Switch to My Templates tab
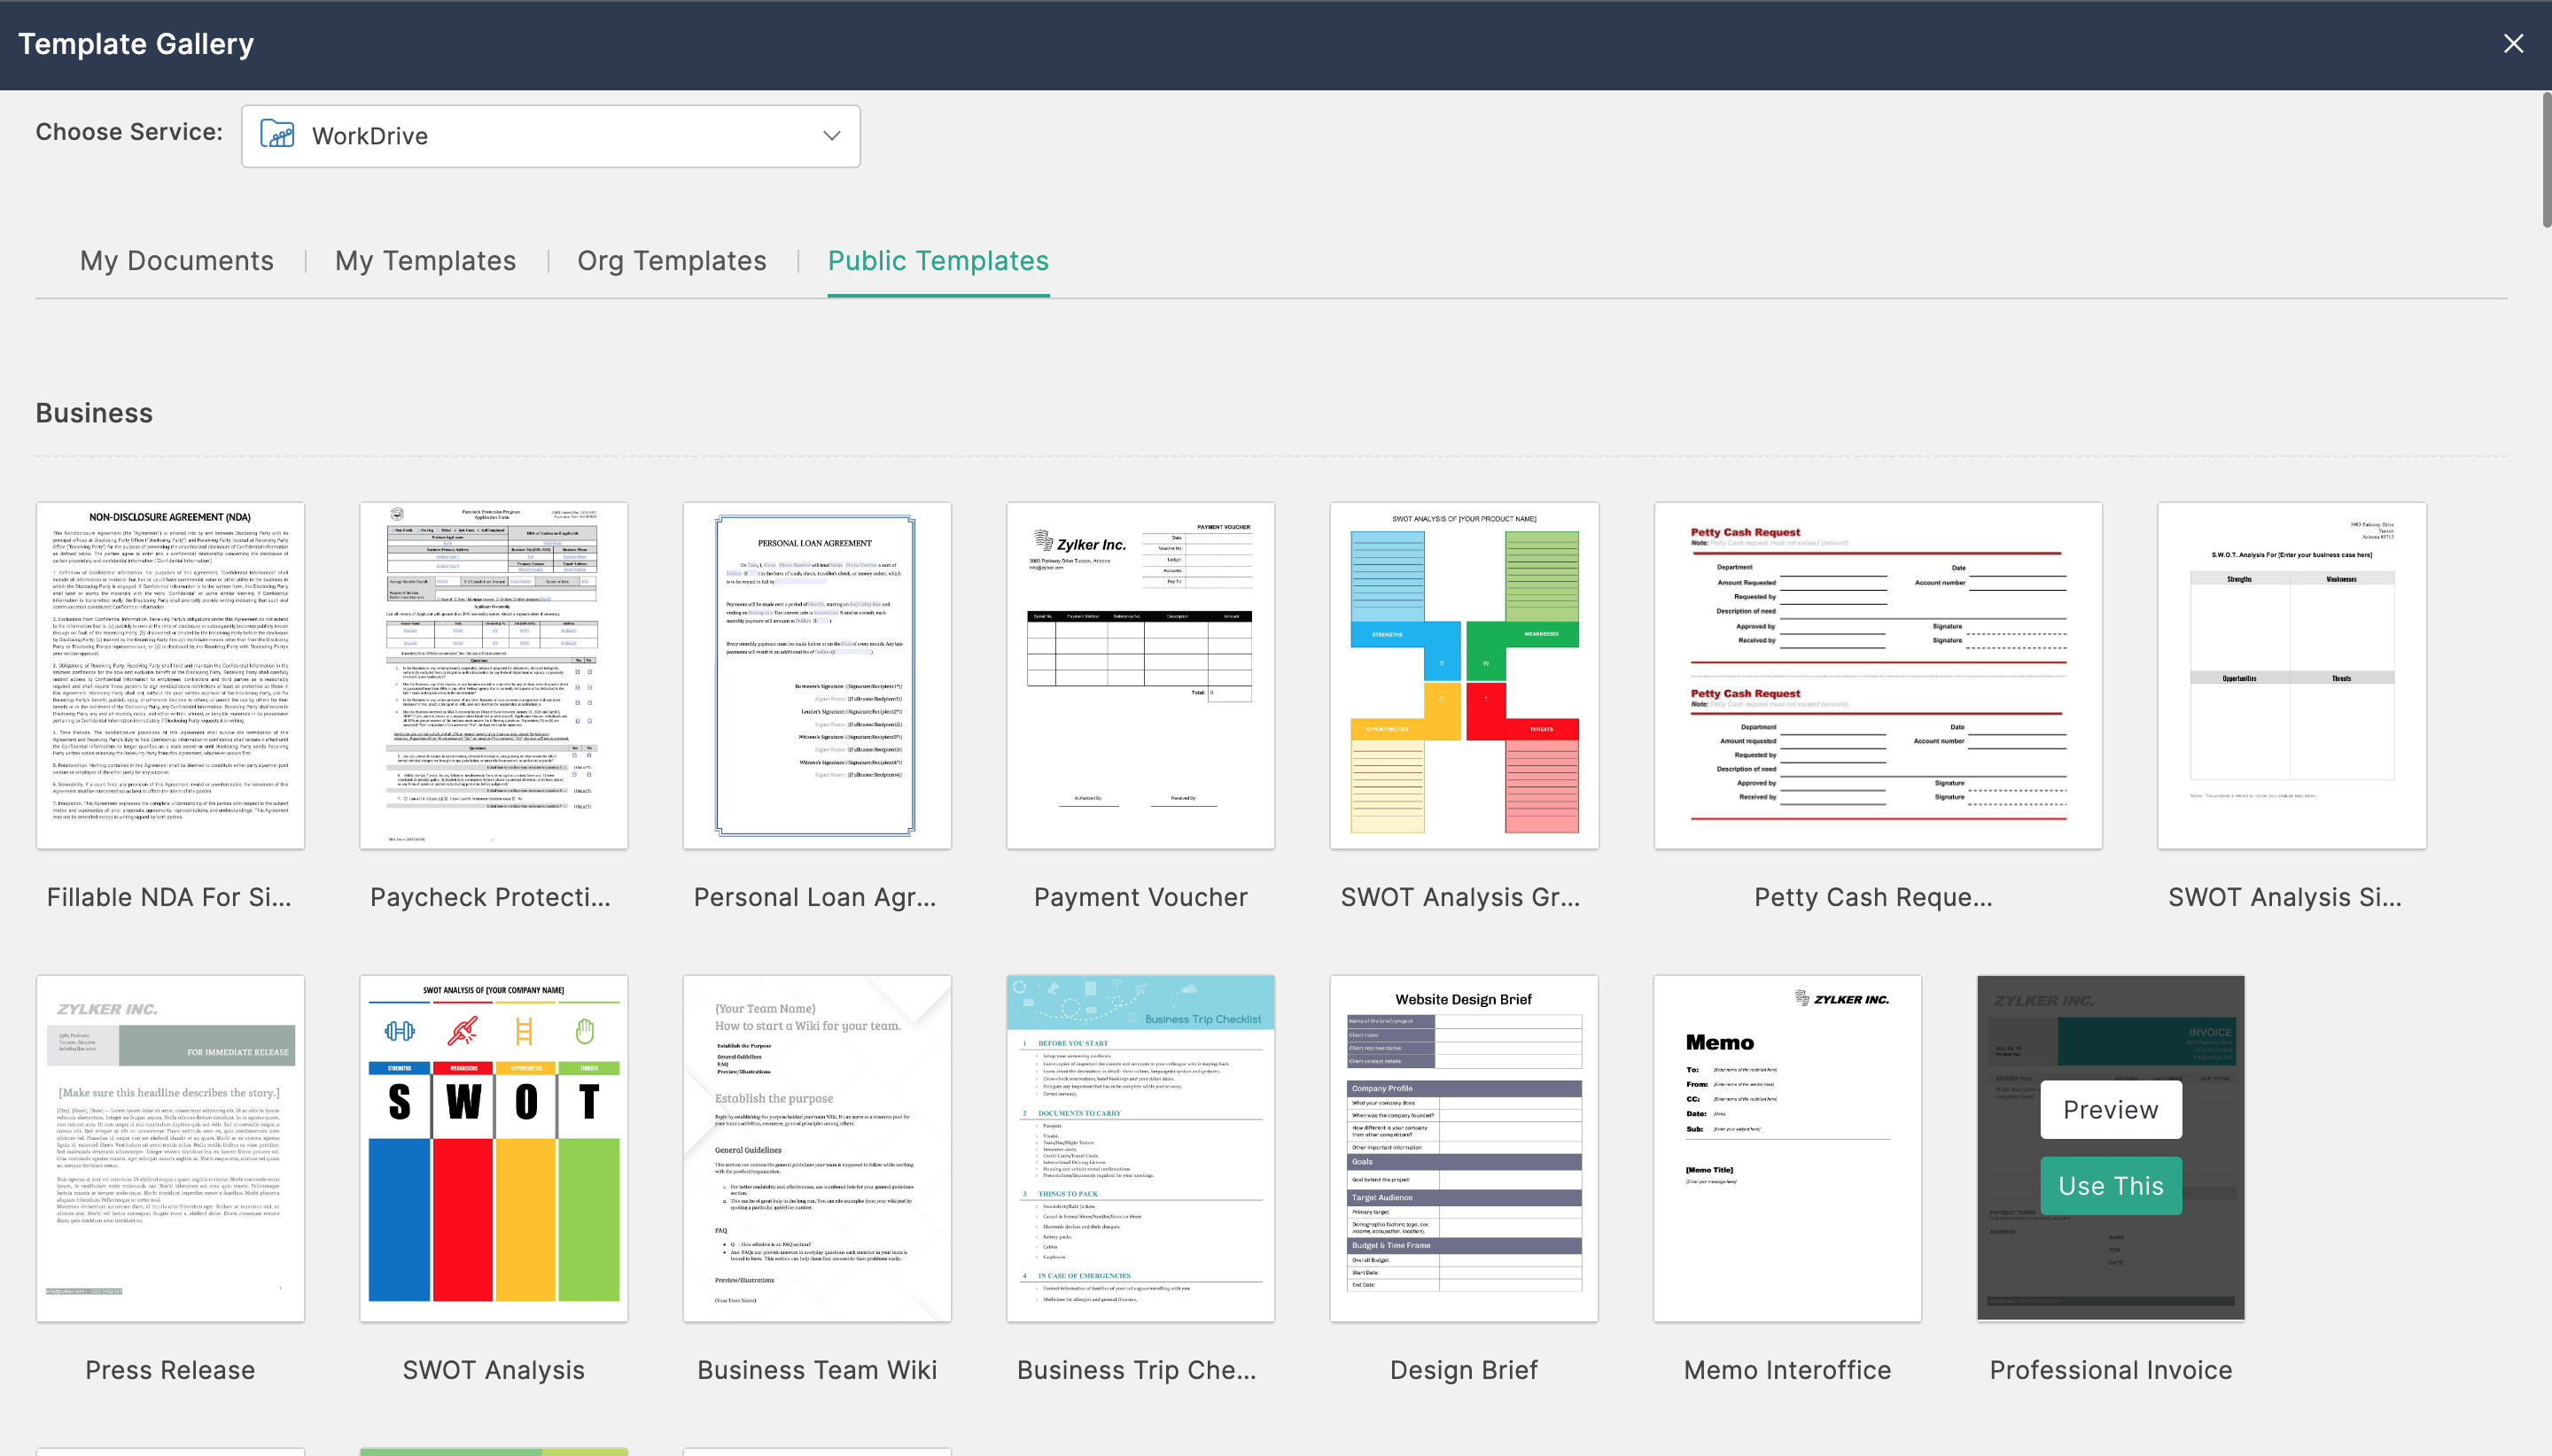 coord(425,261)
